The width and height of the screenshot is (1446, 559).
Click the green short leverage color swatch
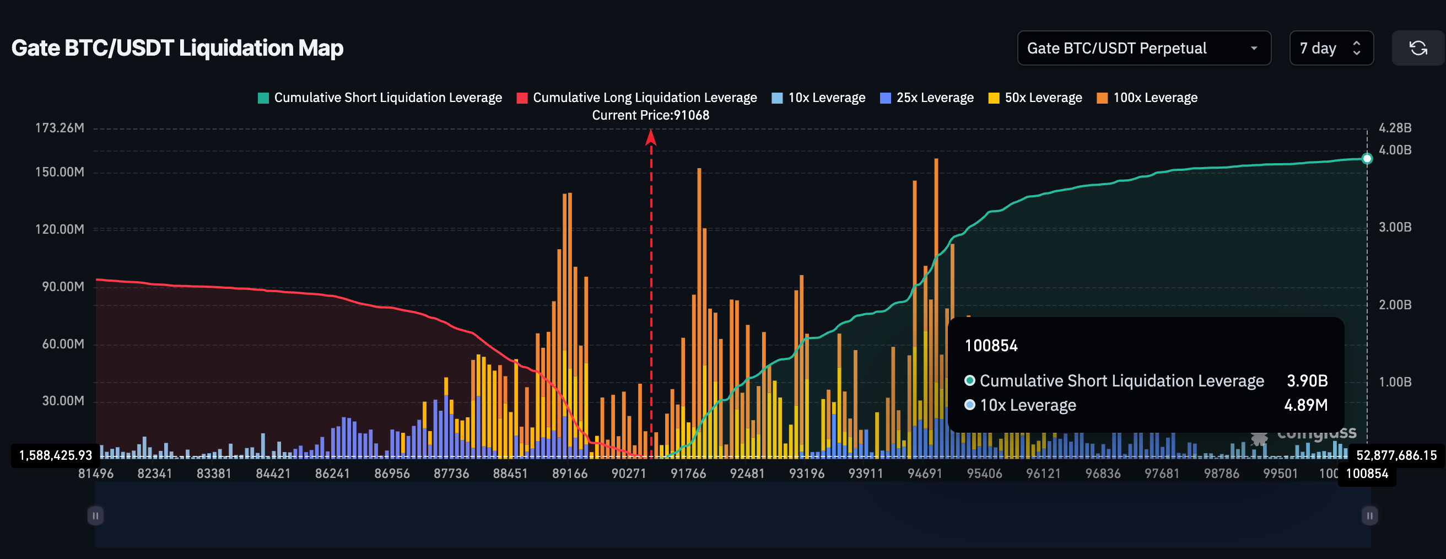point(263,98)
